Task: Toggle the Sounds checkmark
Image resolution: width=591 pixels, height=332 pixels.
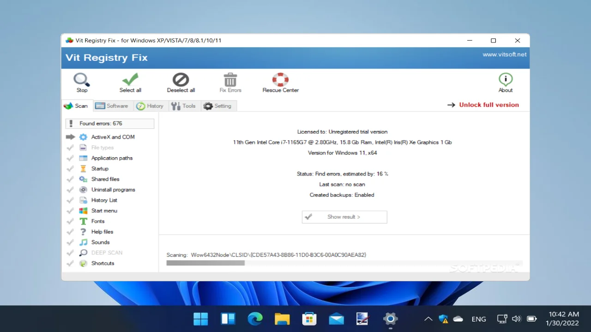Action: coord(70,242)
